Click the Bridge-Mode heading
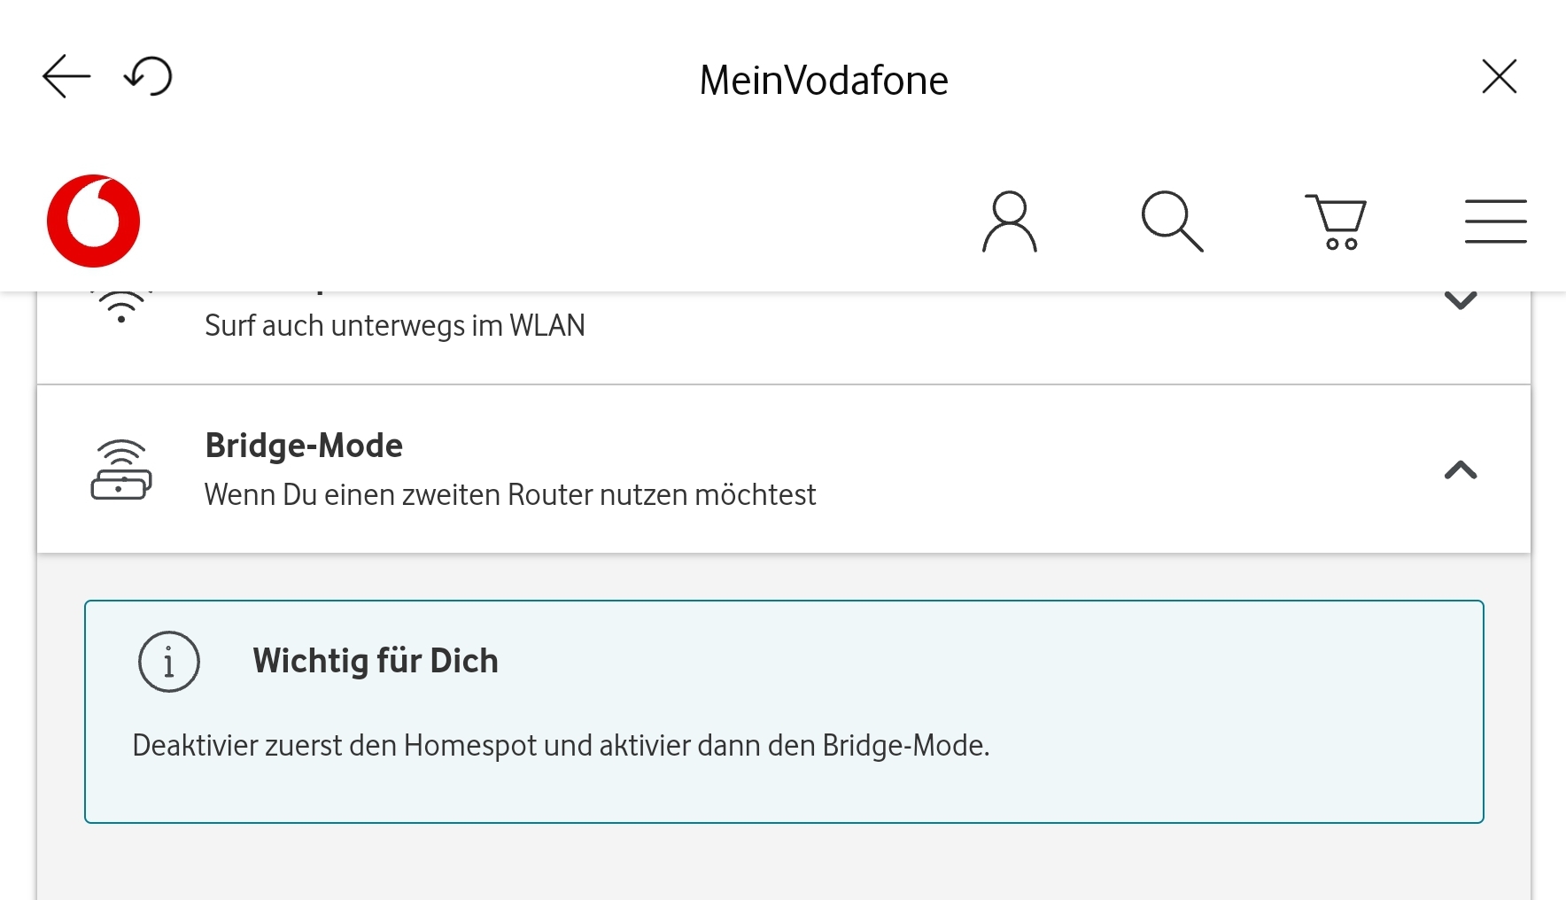This screenshot has width=1566, height=900. click(x=304, y=446)
